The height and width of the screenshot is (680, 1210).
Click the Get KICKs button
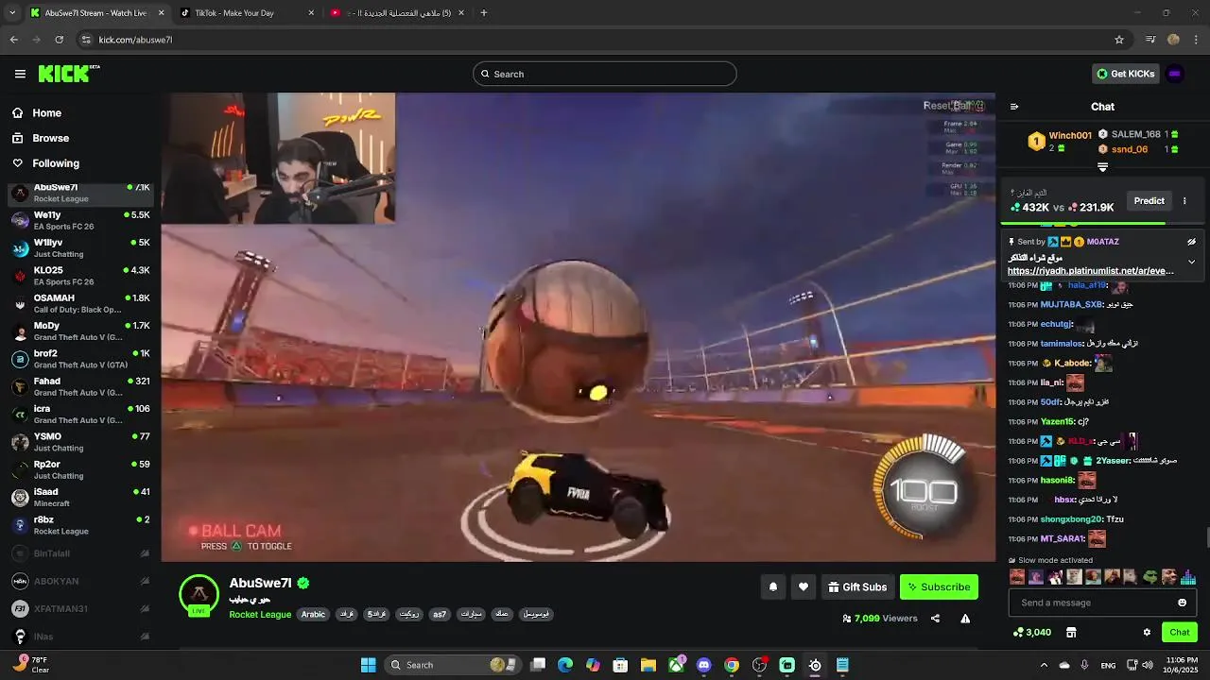pos(1126,74)
